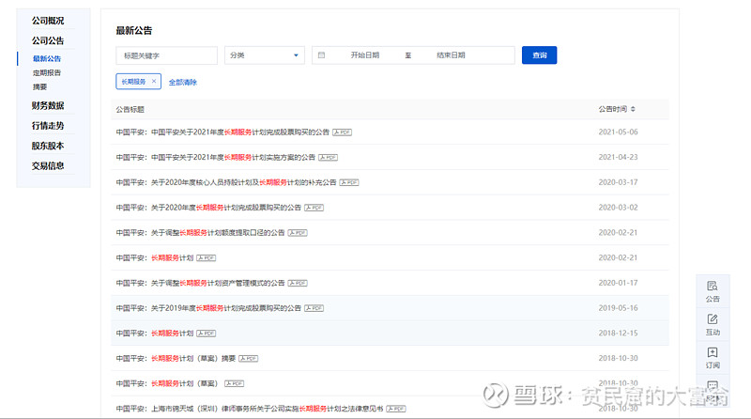
Task: Select 最新公告 in the sidebar
Action: tap(47, 58)
